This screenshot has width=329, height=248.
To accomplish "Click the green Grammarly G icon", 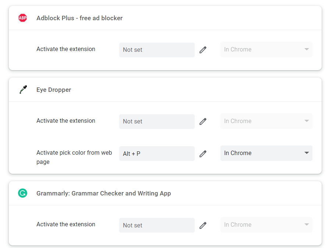I will click(23, 193).
